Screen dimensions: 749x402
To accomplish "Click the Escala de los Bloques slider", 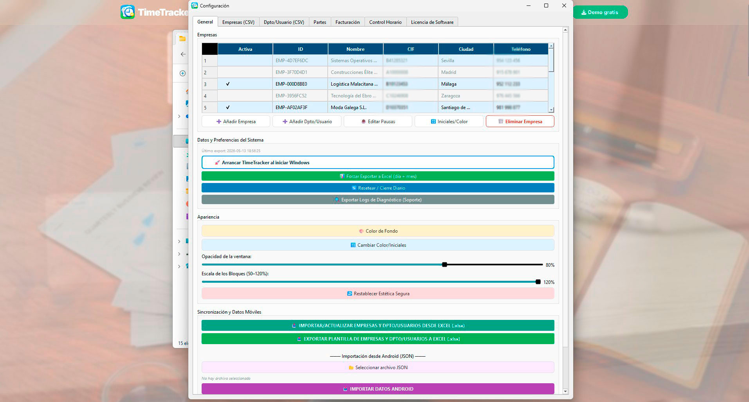I will [x=371, y=282].
